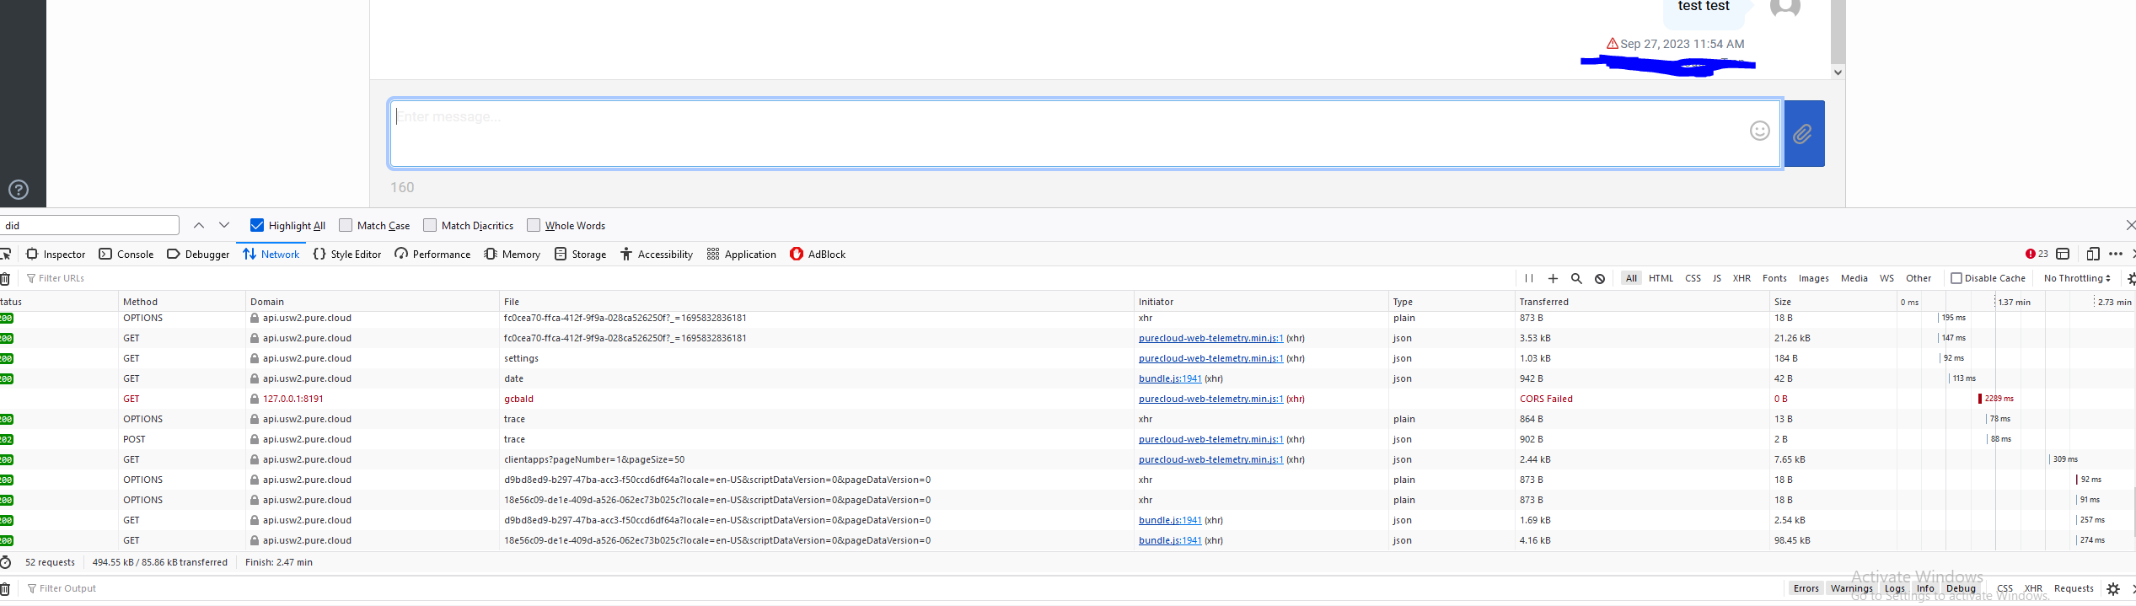Open the No Throttling dropdown
The height and width of the screenshot is (606, 2136).
[x=2077, y=278]
